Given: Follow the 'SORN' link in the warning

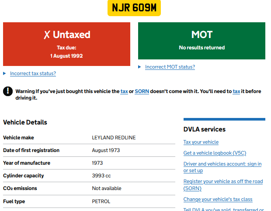Looking at the screenshot, I should tap(142, 91).
